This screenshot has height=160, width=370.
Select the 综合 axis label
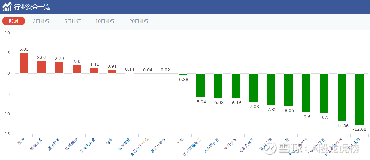tap(109, 141)
